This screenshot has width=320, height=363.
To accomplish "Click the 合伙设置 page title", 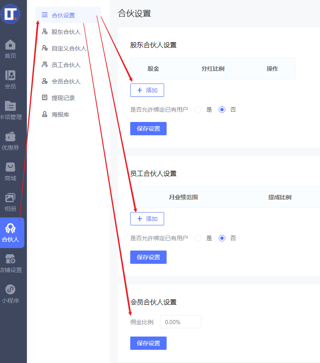I will point(134,13).
